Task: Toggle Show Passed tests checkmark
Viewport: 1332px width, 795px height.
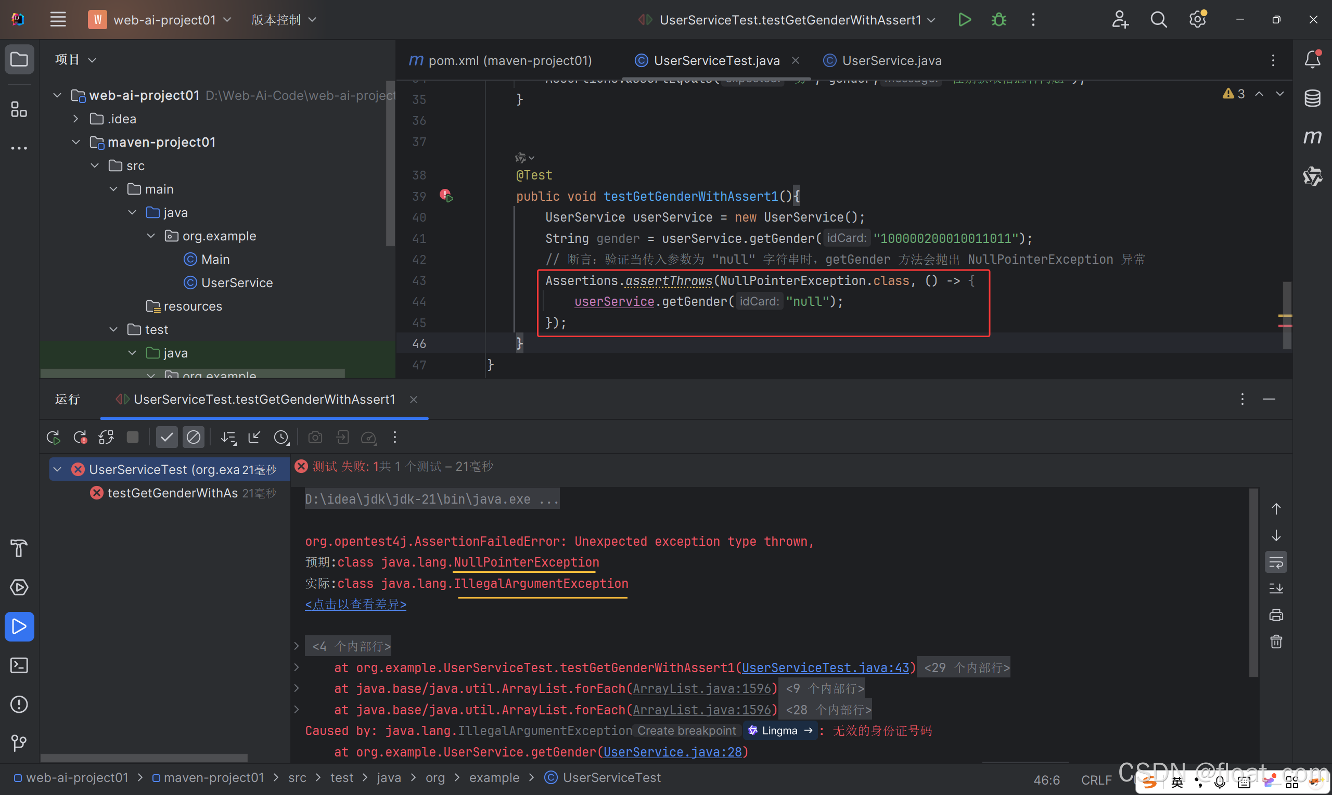Action: [166, 437]
